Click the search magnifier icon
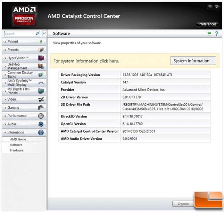Image resolution: width=224 pixels, height=212 pixels. point(38,34)
